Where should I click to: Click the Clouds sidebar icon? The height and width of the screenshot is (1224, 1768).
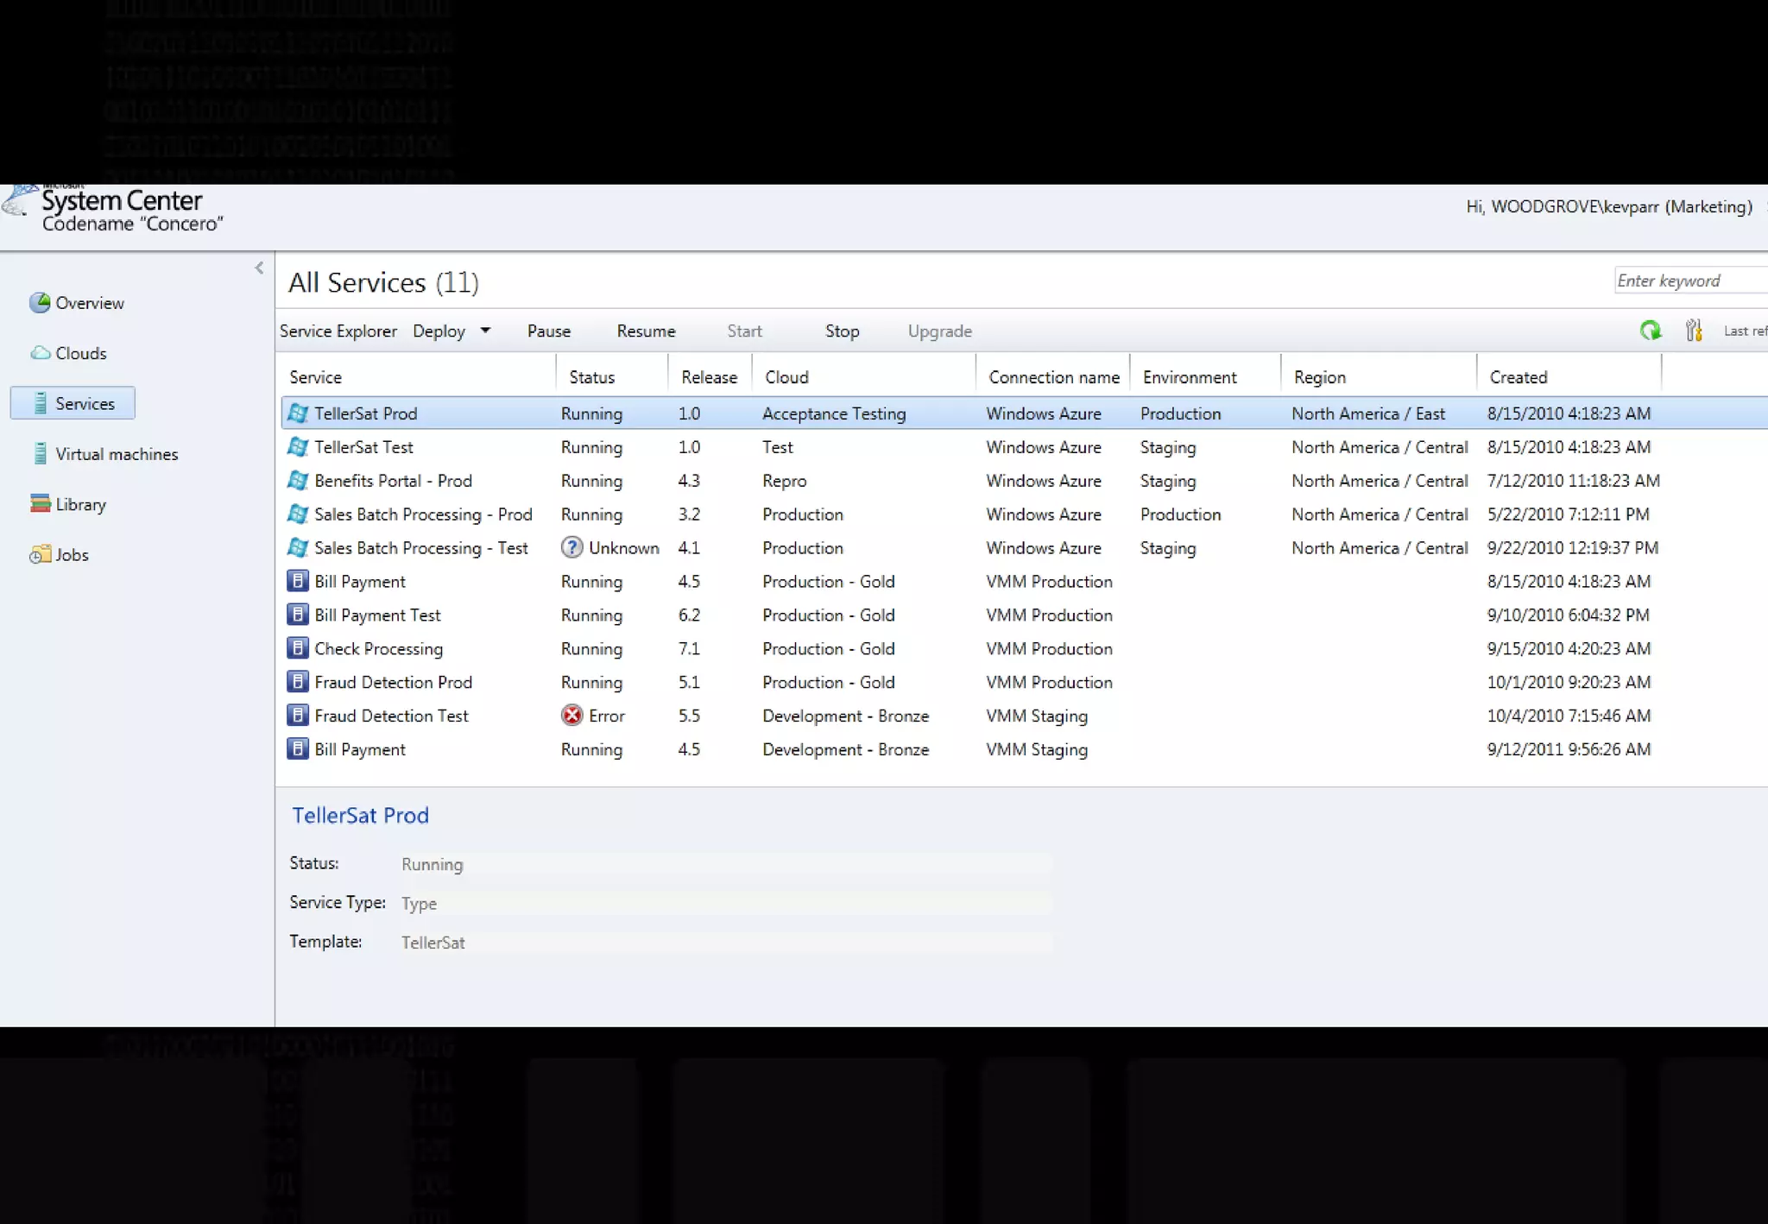pyautogui.click(x=41, y=353)
